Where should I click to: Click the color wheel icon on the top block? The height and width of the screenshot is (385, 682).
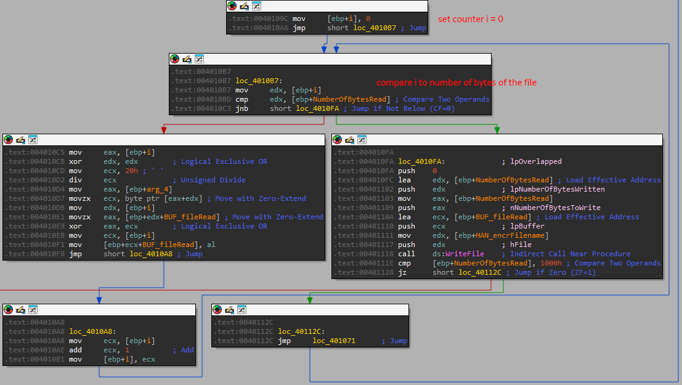(x=231, y=6)
